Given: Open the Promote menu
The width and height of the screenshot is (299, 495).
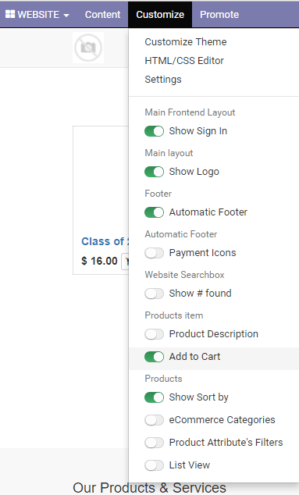Looking at the screenshot, I should (x=219, y=15).
